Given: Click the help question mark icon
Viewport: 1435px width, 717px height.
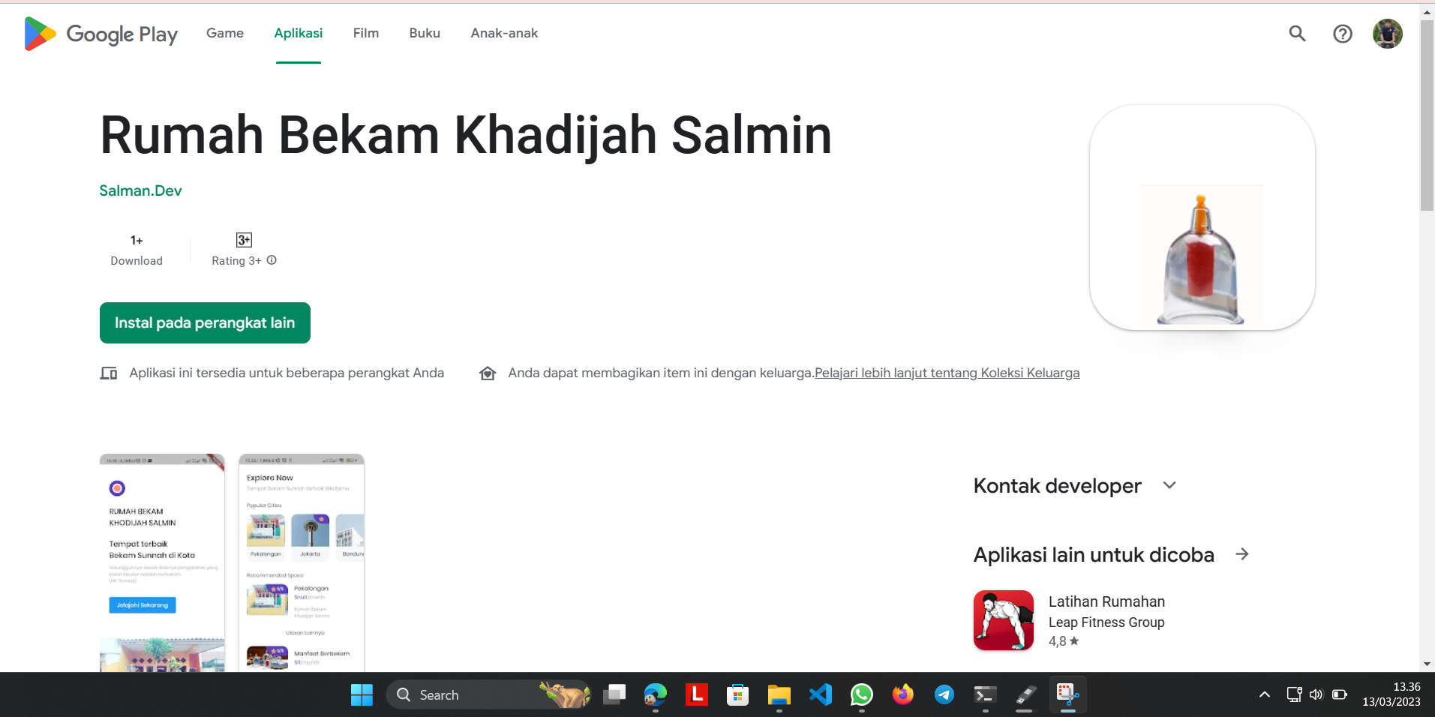Looking at the screenshot, I should pos(1342,33).
